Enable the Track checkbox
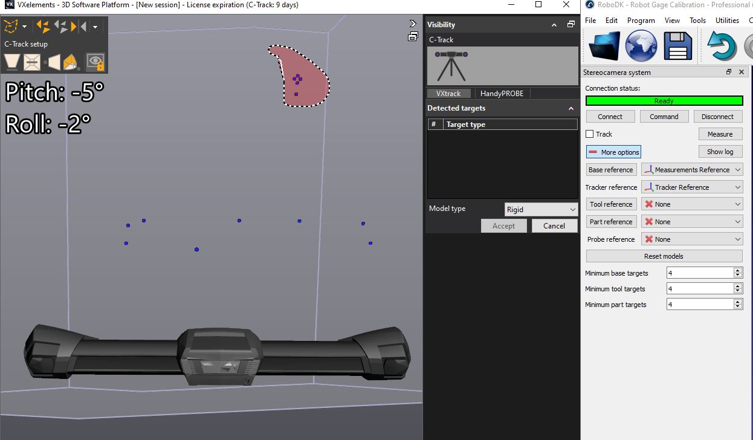Viewport: 753px width, 440px height. tap(590, 134)
